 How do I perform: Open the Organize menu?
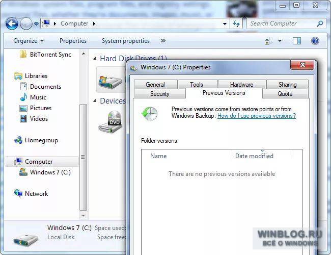tap(29, 41)
